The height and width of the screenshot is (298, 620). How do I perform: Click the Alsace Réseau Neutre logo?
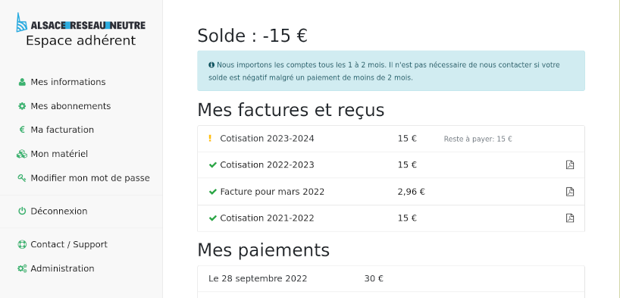tap(80, 23)
